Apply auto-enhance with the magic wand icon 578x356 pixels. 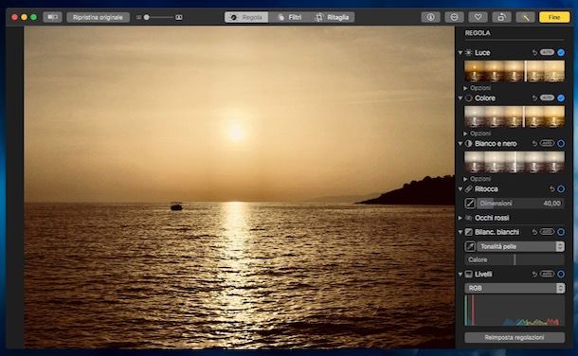[x=525, y=17]
